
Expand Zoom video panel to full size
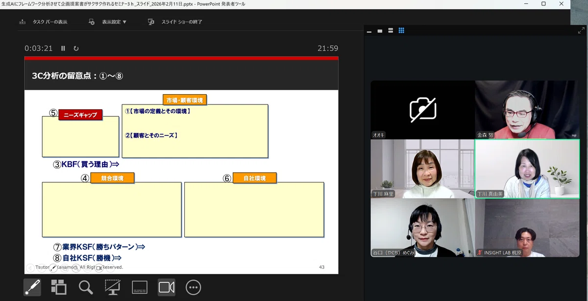[x=581, y=30]
